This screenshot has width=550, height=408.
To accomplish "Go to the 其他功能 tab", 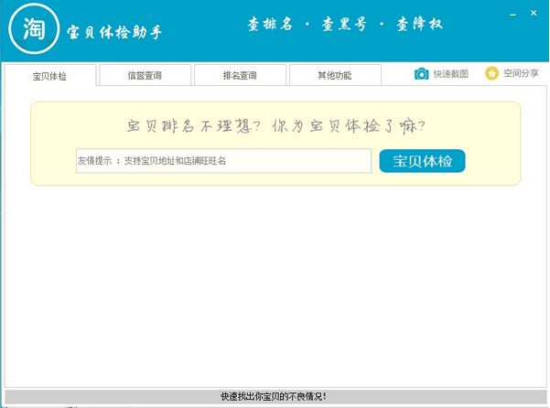I will [334, 76].
